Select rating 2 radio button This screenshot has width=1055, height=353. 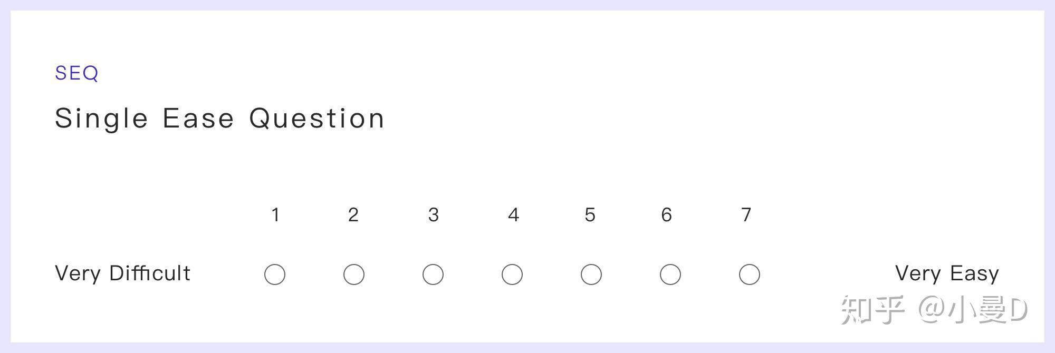click(x=354, y=274)
